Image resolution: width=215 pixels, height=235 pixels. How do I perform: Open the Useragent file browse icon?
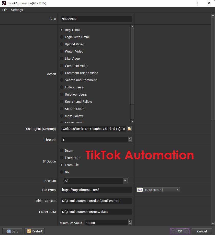(x=129, y=129)
